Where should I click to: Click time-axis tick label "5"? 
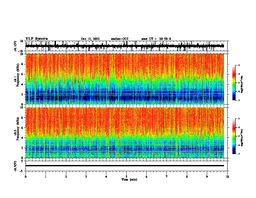click(126, 177)
